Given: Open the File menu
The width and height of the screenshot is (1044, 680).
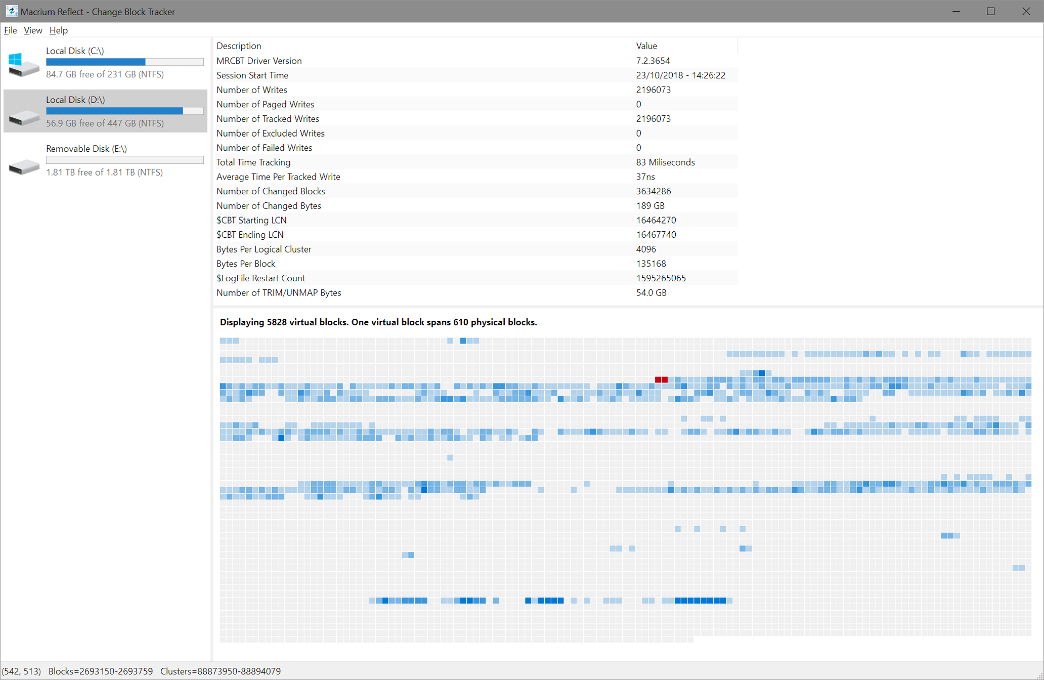Looking at the screenshot, I should (10, 30).
